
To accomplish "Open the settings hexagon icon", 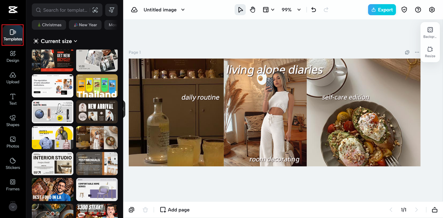I will (x=432, y=10).
